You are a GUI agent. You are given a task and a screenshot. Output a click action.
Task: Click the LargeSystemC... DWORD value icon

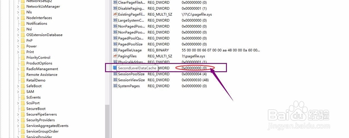(115, 20)
